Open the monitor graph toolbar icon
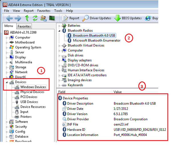Image resolution: width=171 pixels, height=147 pixels. point(52,18)
